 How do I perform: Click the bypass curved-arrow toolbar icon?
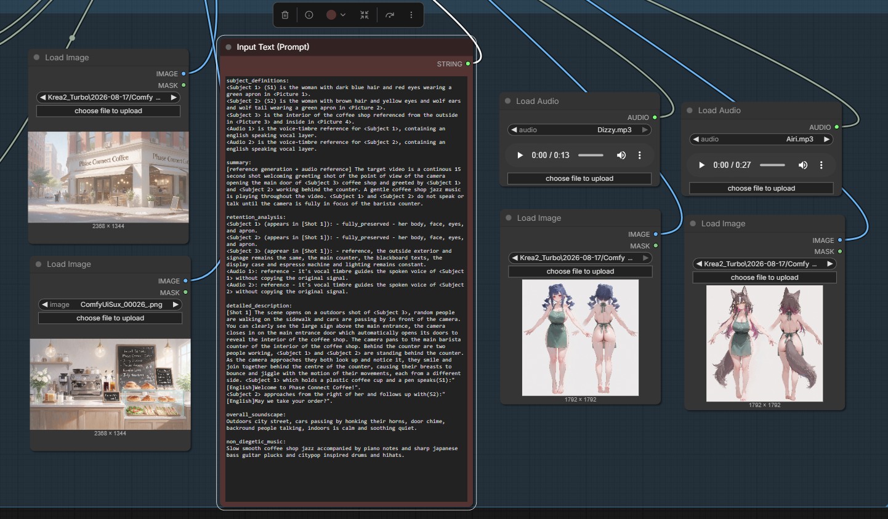(390, 15)
